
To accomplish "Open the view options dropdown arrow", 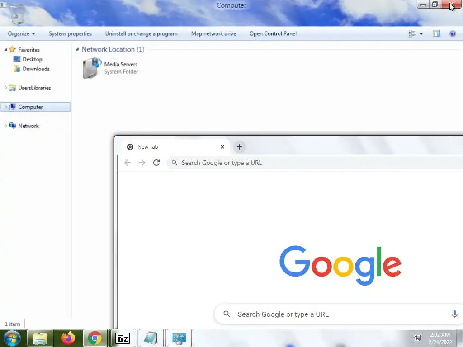I will (x=421, y=33).
